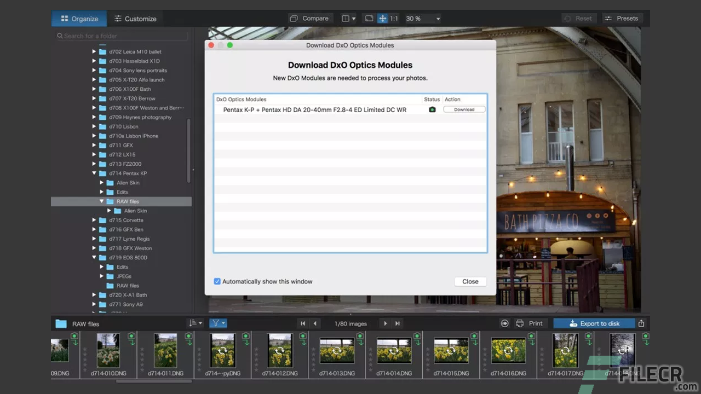The image size is (701, 394).
Task: Activate the pan/move hand tool icon
Action: (383, 19)
